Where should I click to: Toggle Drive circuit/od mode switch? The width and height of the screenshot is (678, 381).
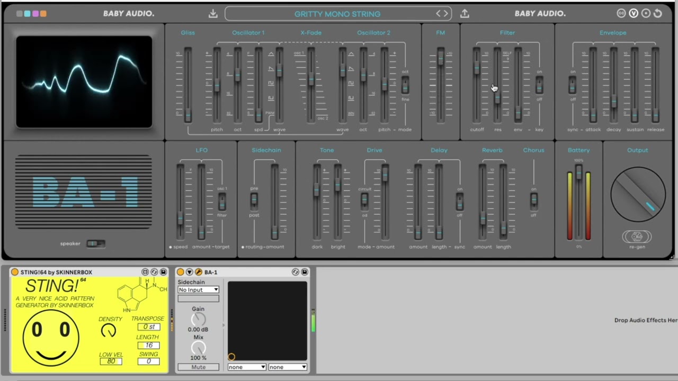coord(364,201)
